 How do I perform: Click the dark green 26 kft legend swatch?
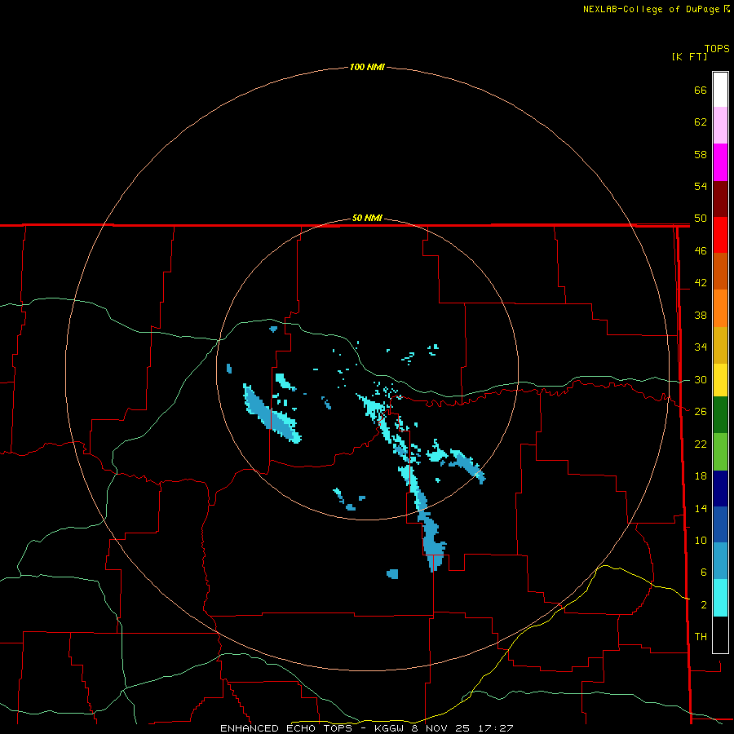pyautogui.click(x=720, y=415)
